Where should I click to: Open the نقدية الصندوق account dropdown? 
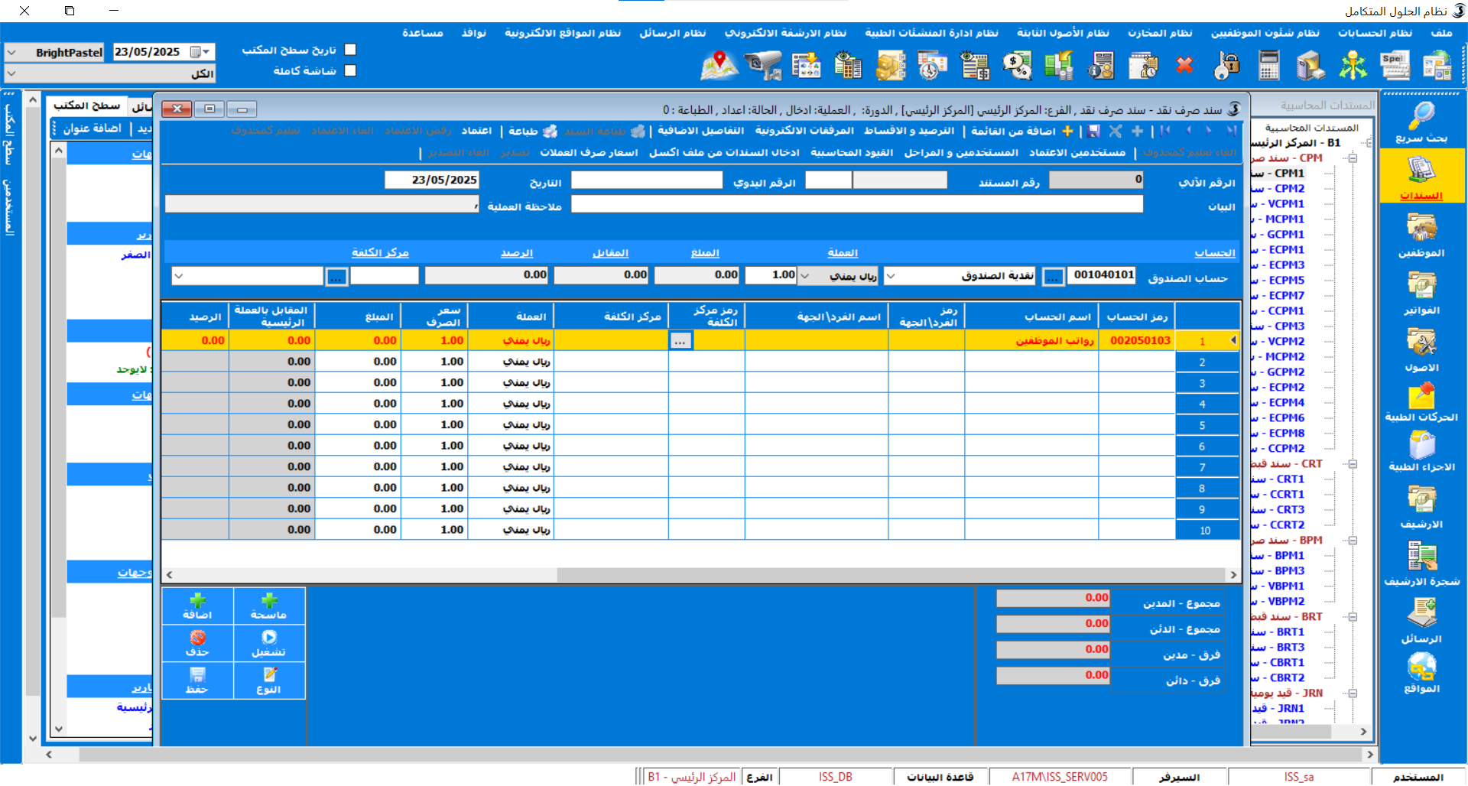click(890, 276)
